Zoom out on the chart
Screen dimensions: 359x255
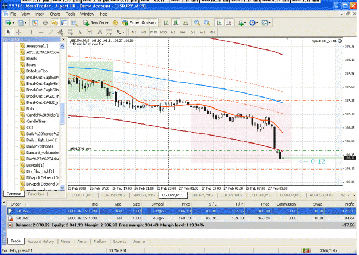click(x=207, y=22)
